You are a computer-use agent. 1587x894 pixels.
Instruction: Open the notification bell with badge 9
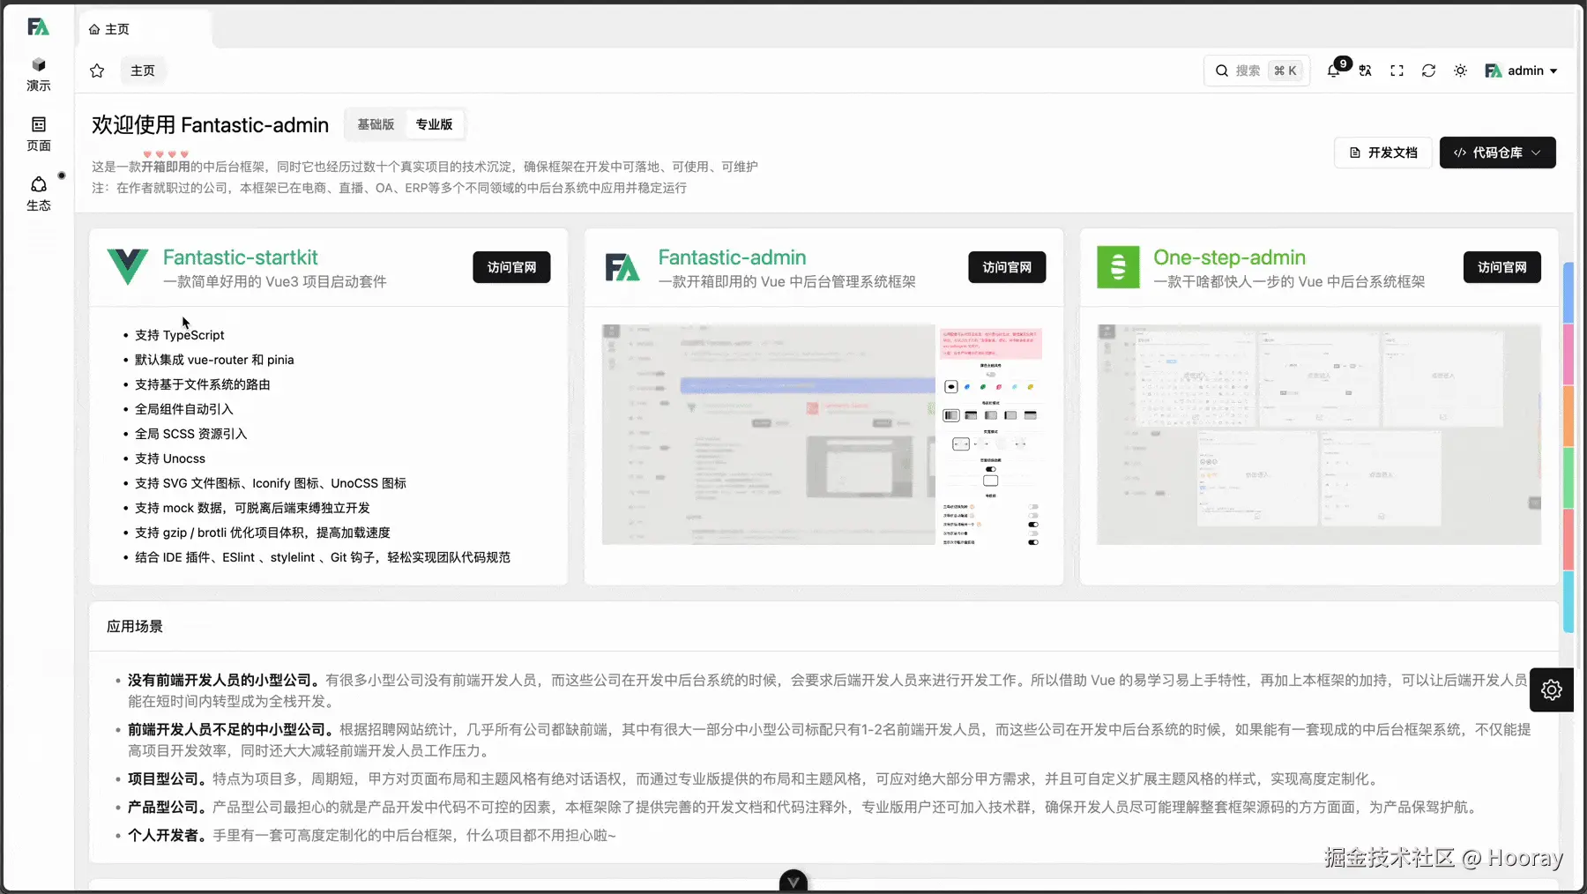tap(1334, 71)
